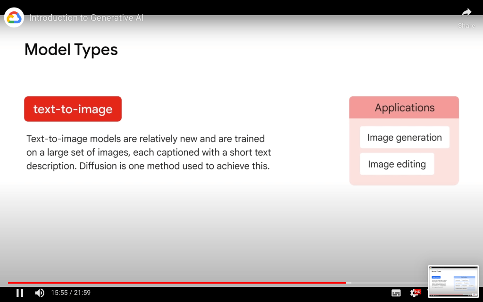This screenshot has width=483, height=302.
Task: Click the 15:55 / 21:59 time display
Action: 71,293
